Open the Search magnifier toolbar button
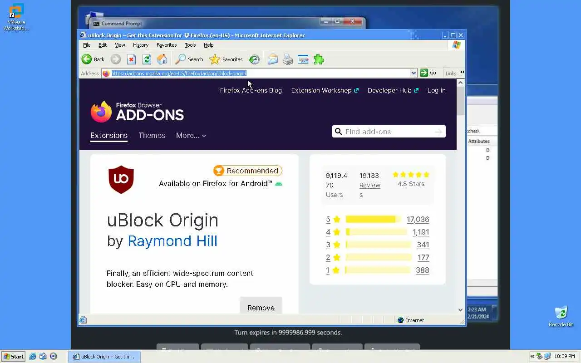Screen dimensions: 581x363 point(189,59)
